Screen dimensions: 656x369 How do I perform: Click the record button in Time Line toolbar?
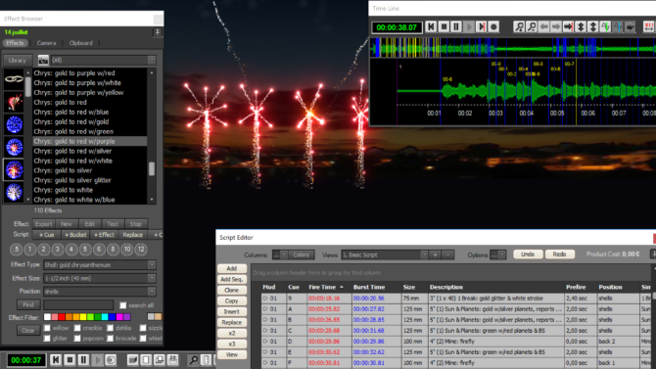pos(493,27)
